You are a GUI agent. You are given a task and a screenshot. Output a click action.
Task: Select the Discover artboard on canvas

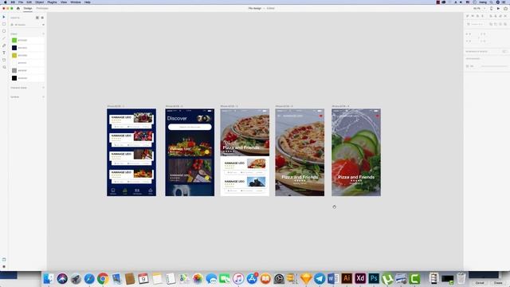click(x=190, y=152)
